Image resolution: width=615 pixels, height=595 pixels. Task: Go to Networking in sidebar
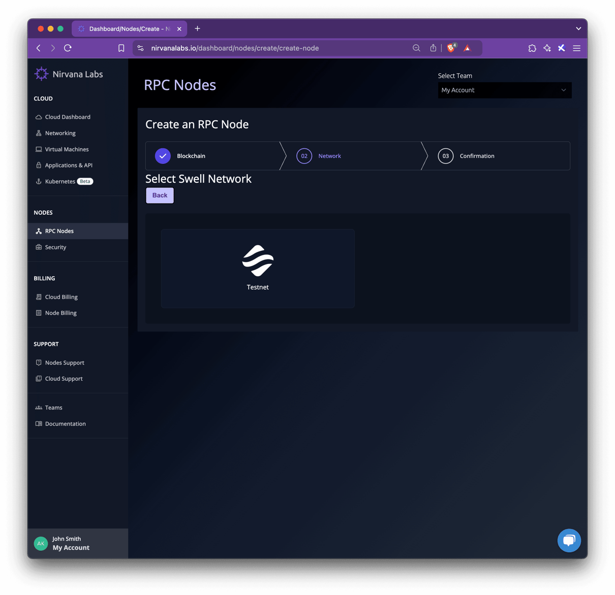[x=60, y=133]
